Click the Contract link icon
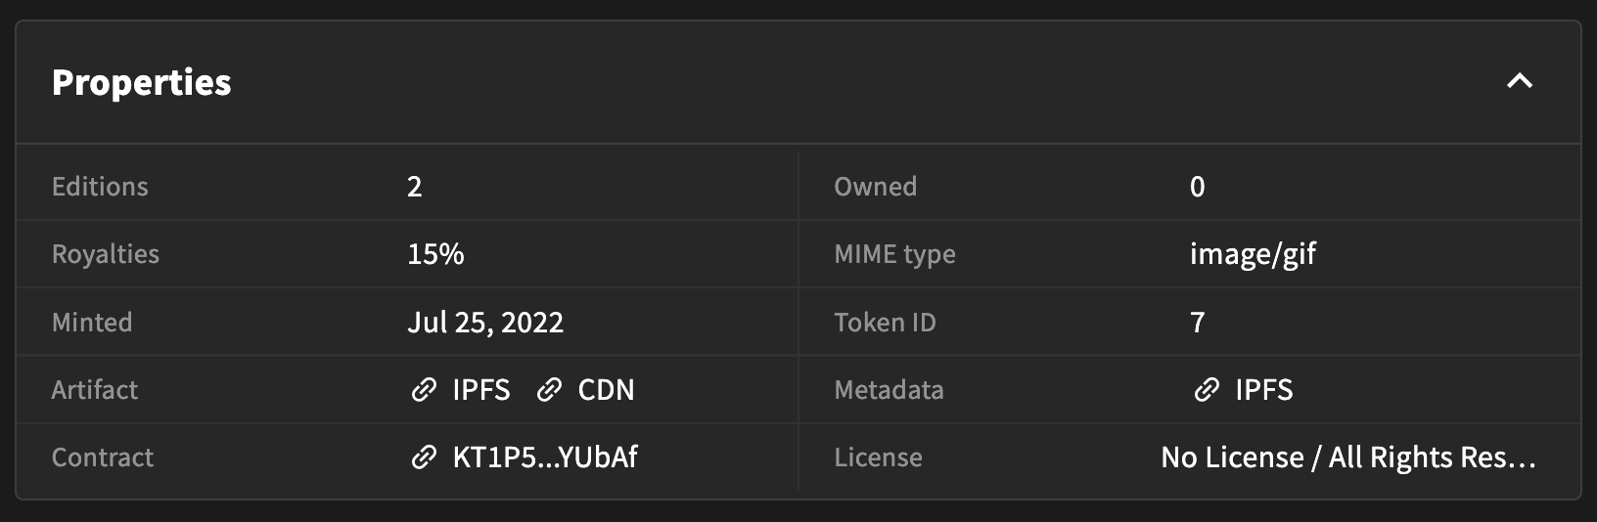The height and width of the screenshot is (522, 1597). tap(424, 457)
